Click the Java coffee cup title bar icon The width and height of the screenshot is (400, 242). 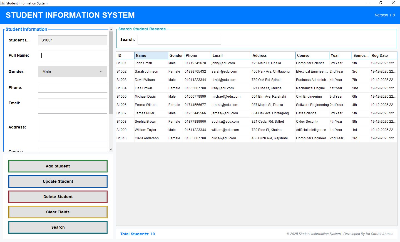click(x=3, y=3)
